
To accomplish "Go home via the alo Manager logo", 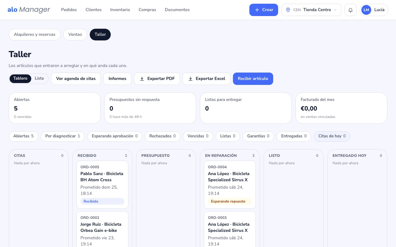I will click(x=29, y=10).
